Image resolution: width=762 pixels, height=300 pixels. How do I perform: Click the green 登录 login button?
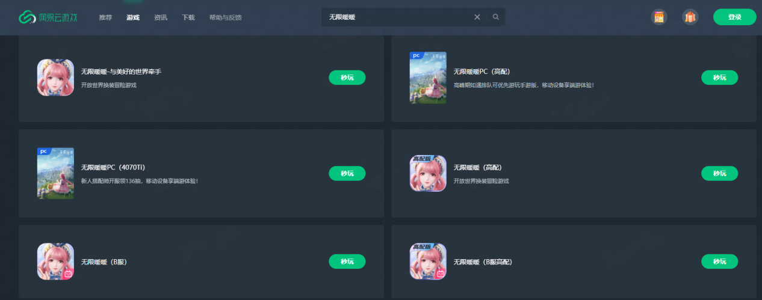(x=734, y=17)
